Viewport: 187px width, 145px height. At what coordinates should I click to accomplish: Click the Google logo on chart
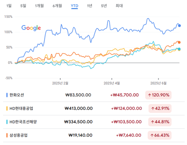coord(31,28)
